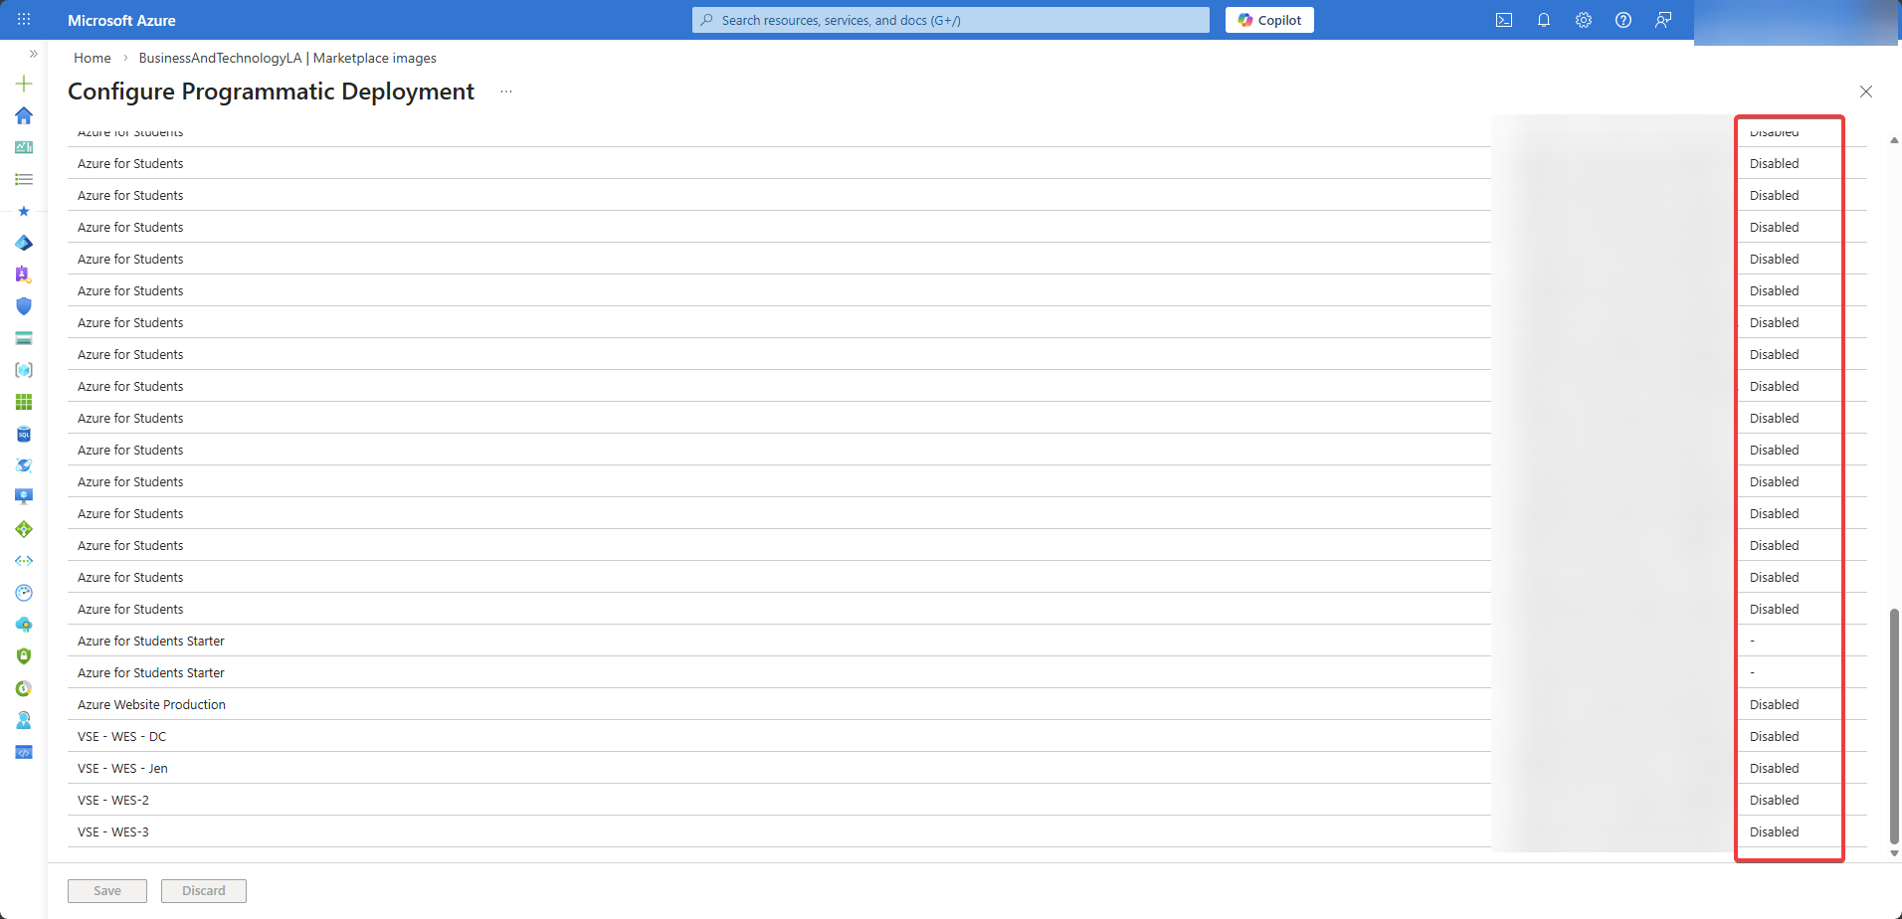This screenshot has height=919, width=1902.
Task: Open Azure Cosmos DB planet icon
Action: [24, 465]
